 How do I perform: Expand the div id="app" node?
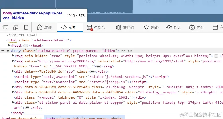13,71
